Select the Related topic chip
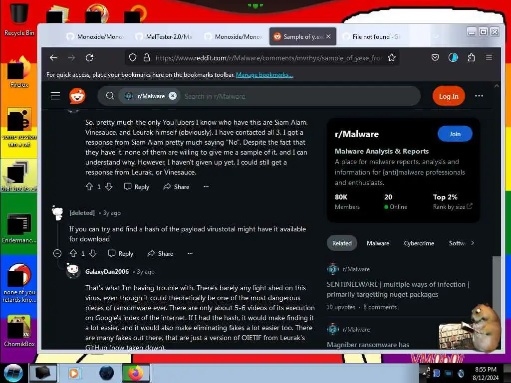The image size is (511, 383). [342, 243]
